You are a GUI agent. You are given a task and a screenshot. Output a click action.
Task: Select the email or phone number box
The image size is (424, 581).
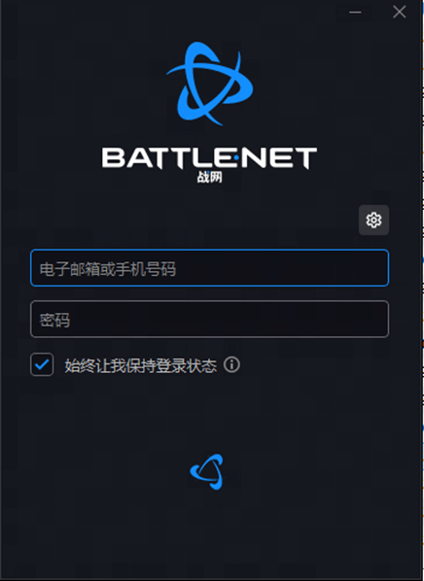tap(210, 268)
